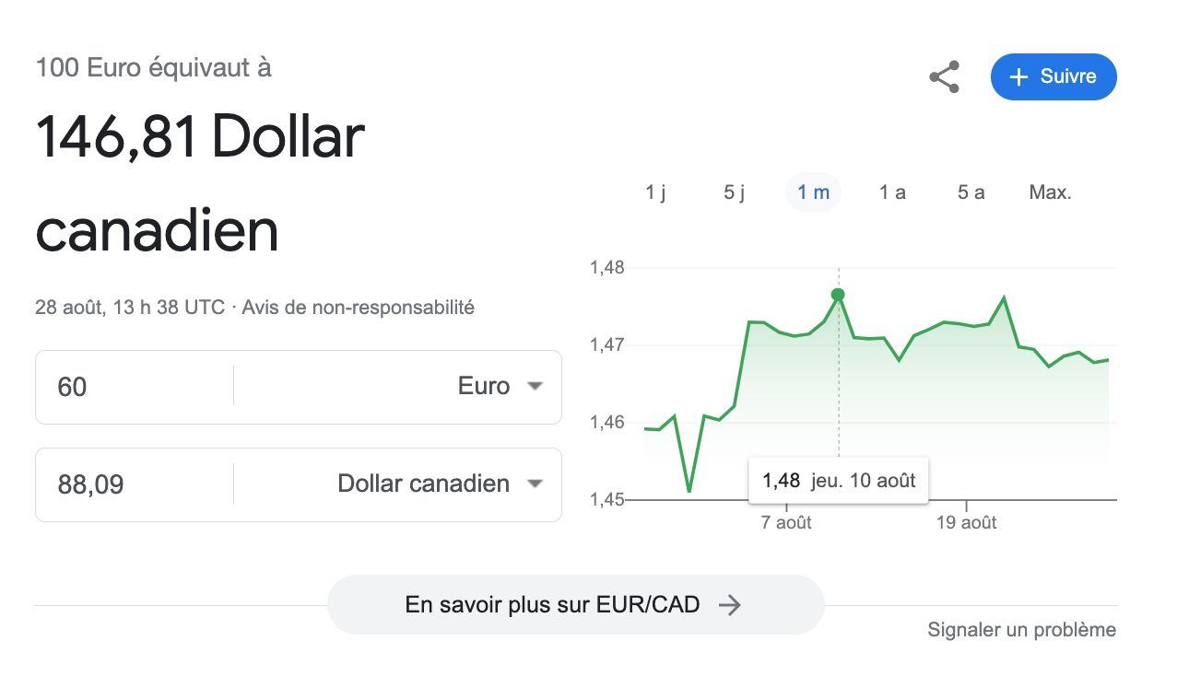Click the Canadian dollar field showing 88,09
The width and height of the screenshot is (1189, 676).
pos(135,484)
